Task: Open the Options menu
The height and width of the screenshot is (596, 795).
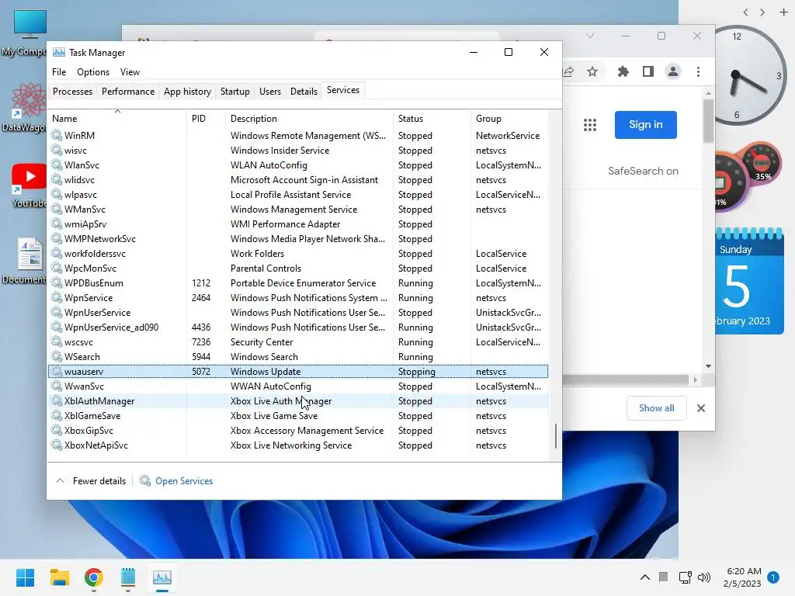Action: coord(93,72)
